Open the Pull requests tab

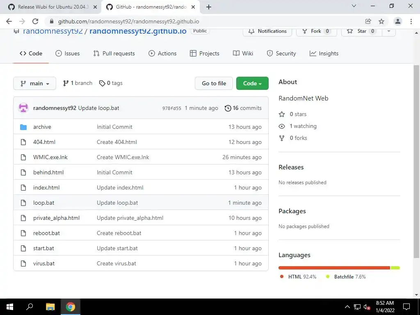[x=114, y=54]
